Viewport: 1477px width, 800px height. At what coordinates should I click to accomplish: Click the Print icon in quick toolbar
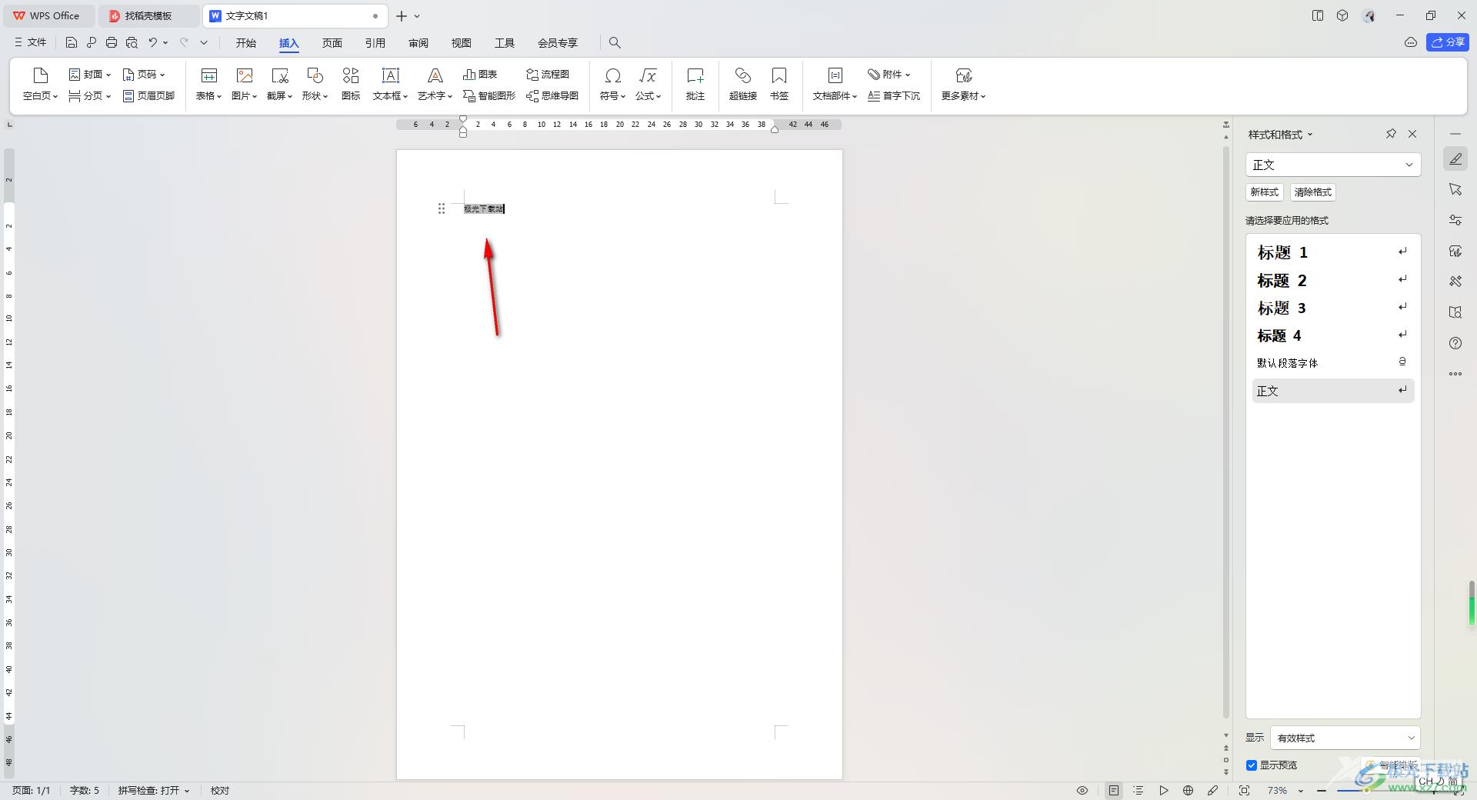click(112, 43)
